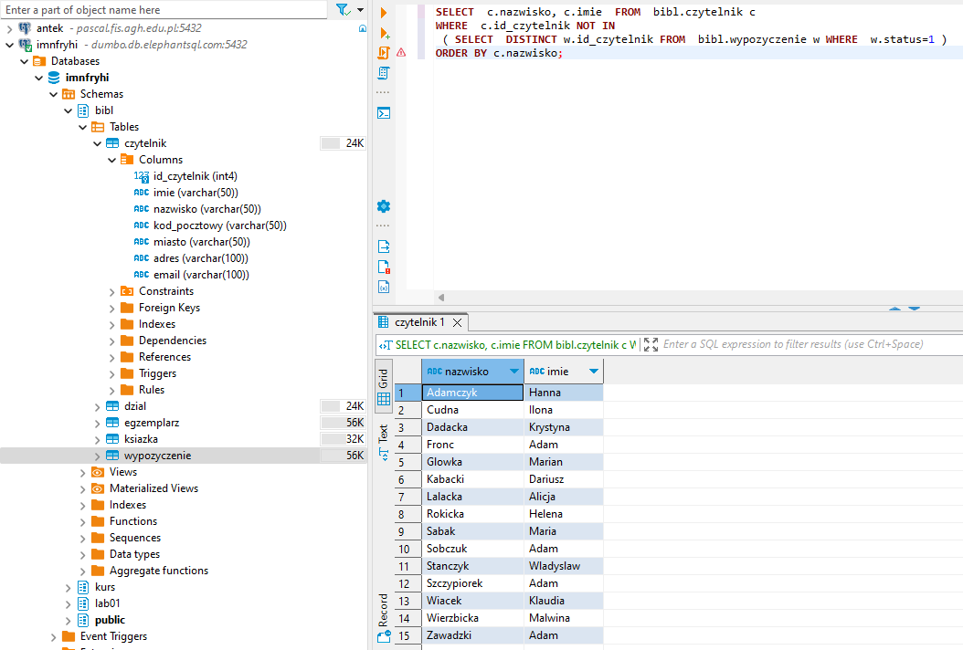
Task: Close the czytelnik 1 results tab
Action: [x=457, y=322]
